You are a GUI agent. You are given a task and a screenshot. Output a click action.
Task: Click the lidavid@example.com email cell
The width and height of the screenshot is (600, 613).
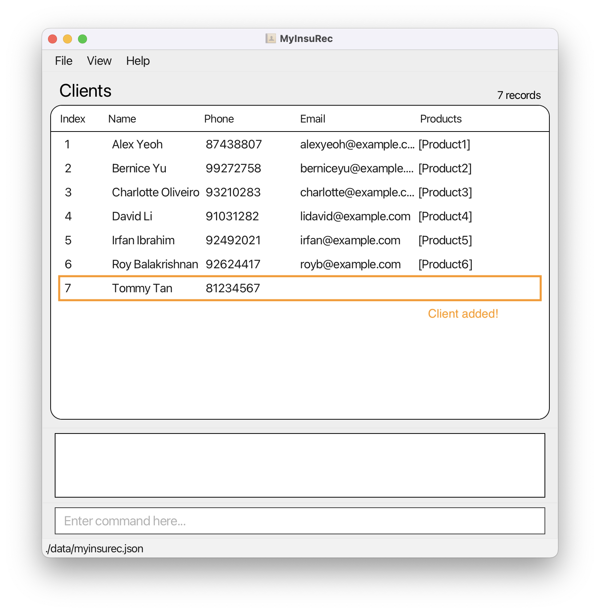[x=355, y=216]
